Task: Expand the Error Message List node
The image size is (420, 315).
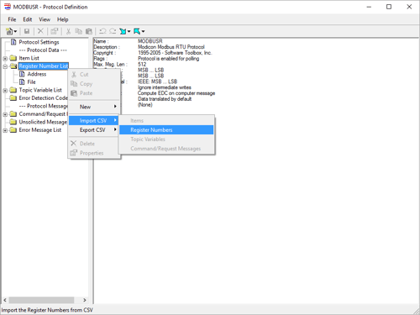Action: click(x=5, y=130)
